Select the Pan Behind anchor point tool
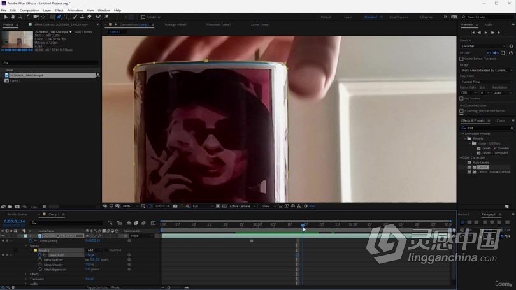Viewport: 516px width, 290px height. coord(43,17)
